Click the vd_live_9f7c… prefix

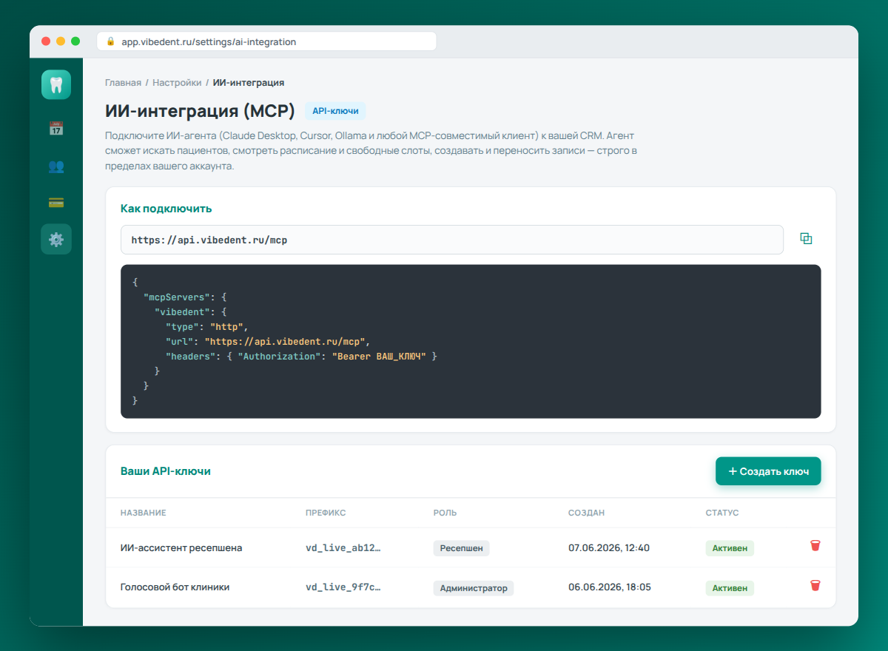coord(343,587)
